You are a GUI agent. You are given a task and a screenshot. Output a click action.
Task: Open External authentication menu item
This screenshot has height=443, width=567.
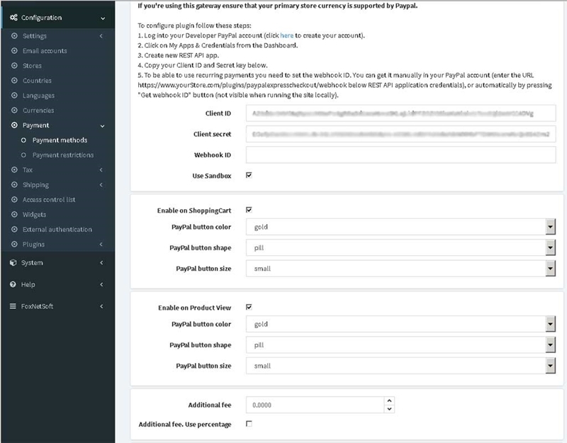[x=57, y=229]
